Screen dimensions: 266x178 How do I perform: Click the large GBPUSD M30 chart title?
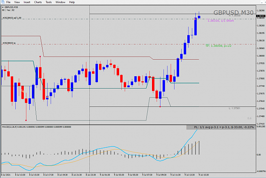coord(233,12)
